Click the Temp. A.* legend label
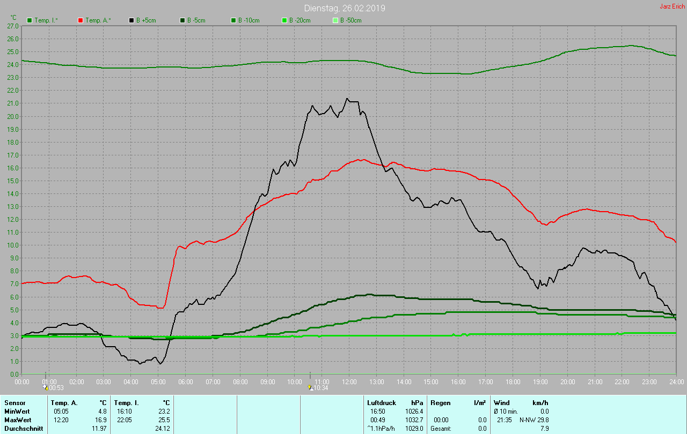 coord(98,20)
